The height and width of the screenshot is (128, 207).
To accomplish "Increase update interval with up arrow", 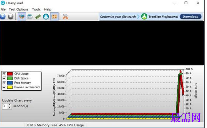I will [9, 105].
